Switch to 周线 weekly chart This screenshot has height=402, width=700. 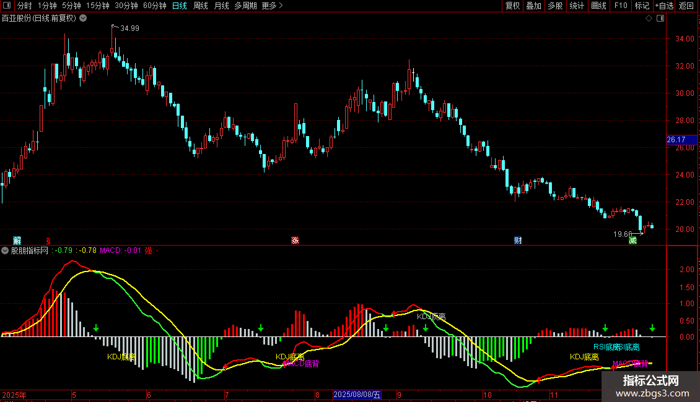coord(201,6)
